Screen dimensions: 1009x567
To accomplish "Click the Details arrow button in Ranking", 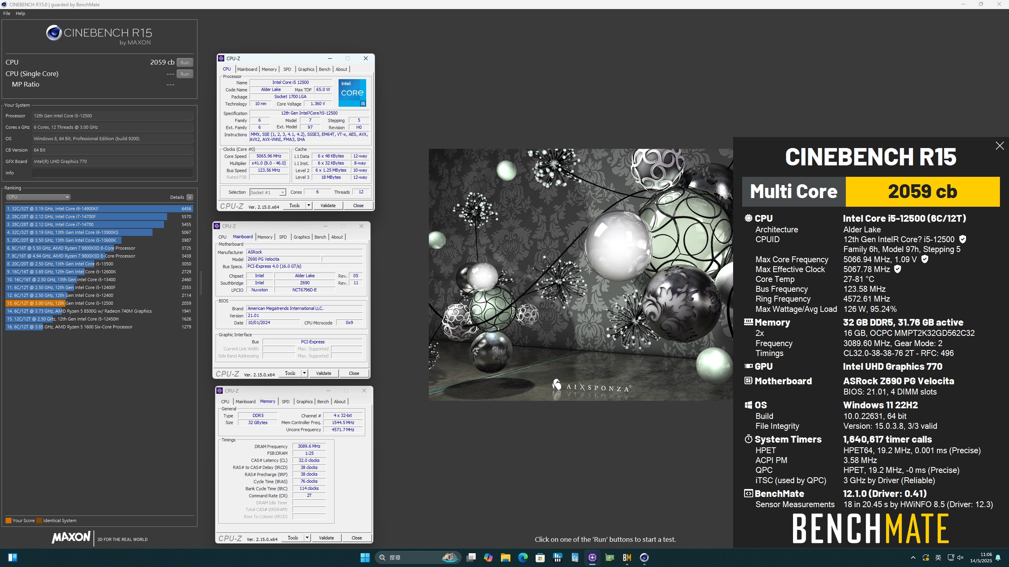I will 190,197.
